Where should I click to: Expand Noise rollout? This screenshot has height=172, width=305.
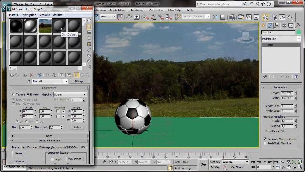click(49, 136)
